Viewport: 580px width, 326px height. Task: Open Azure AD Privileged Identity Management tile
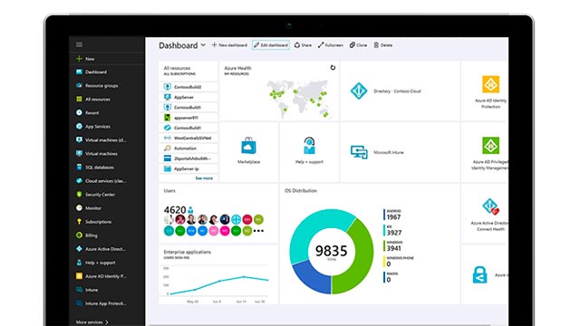[485, 152]
